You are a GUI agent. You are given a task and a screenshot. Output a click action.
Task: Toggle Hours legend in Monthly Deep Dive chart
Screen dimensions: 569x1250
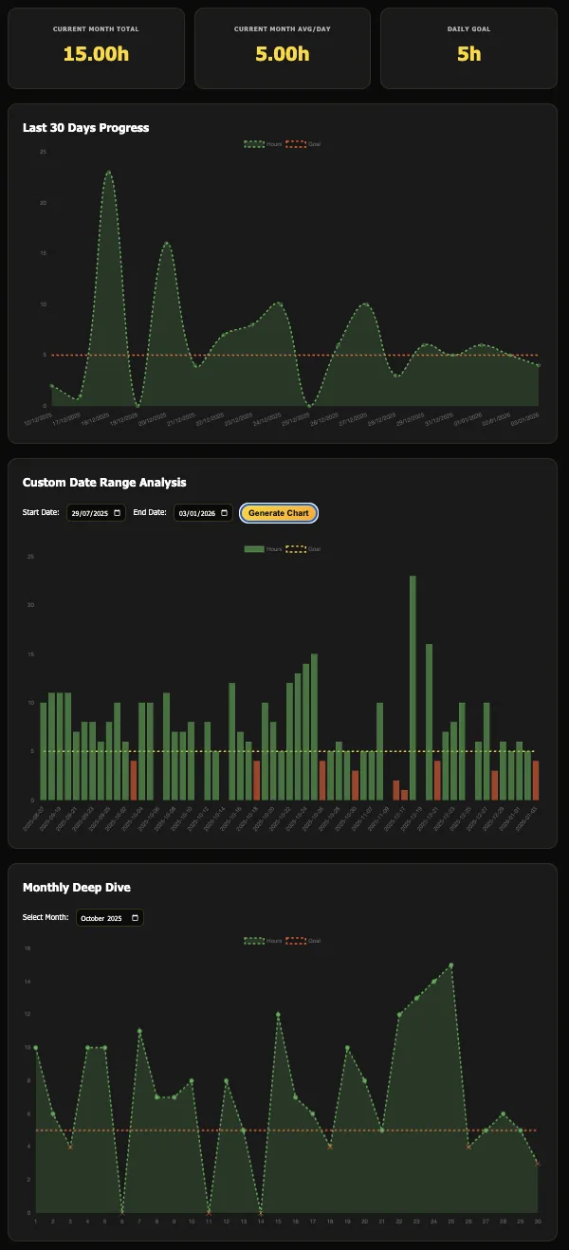[x=264, y=941]
